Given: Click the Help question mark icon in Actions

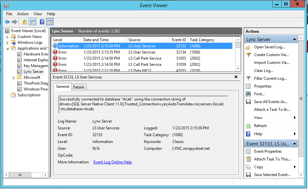Looking at the screenshot, I should 248,134.
